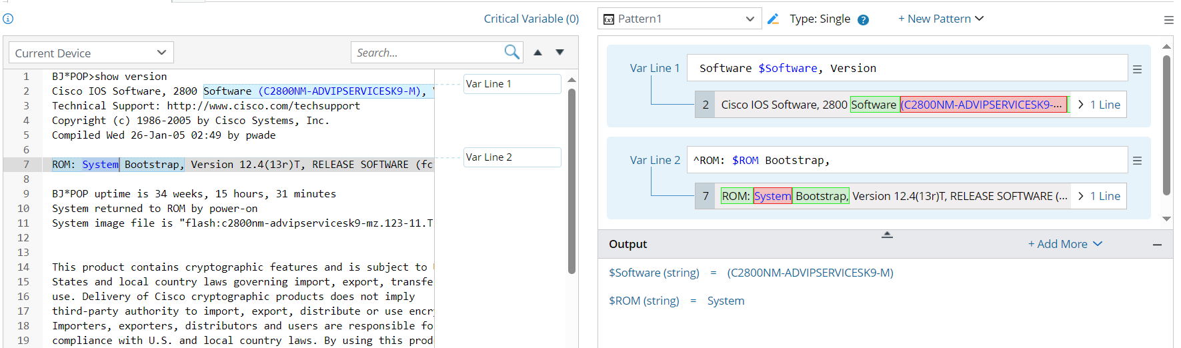Edit Pattern1 name with pencil icon

tap(774, 19)
